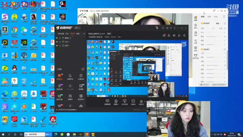Click the gift box icon with red badge

point(164,35)
